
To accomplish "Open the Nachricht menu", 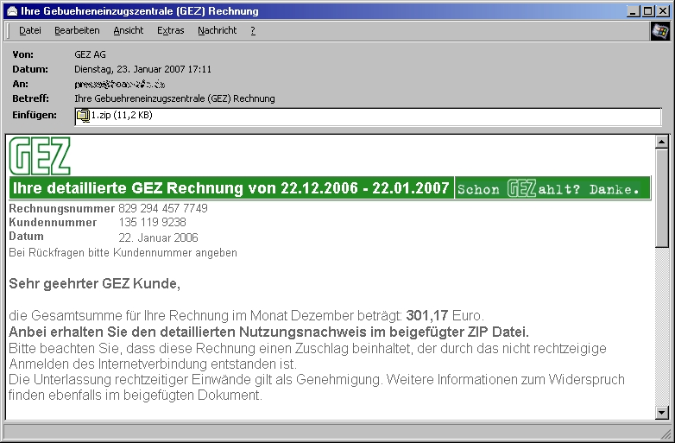I will (218, 30).
